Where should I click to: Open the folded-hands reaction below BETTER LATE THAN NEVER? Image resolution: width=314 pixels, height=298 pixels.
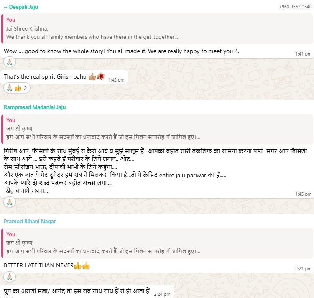pyautogui.click(x=10, y=277)
